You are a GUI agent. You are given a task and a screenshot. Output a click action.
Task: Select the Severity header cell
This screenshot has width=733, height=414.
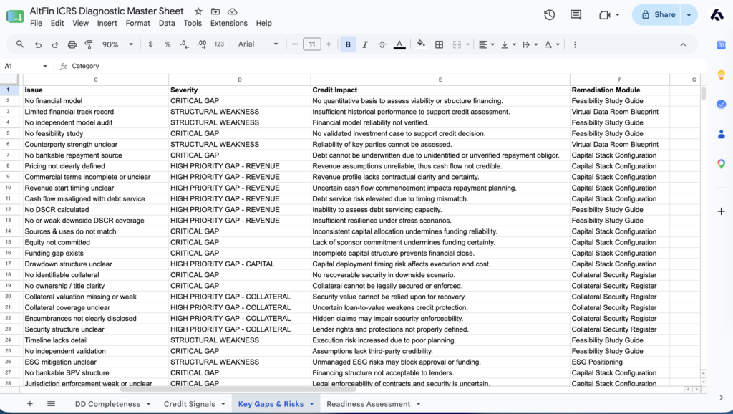pos(239,90)
